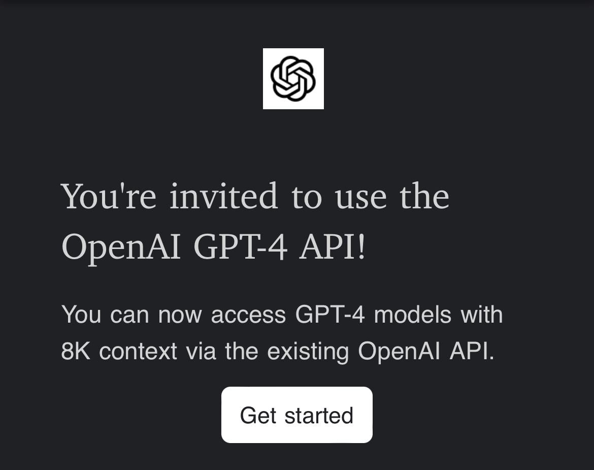Click "OpenAI" in the large heading
Image resolution: width=594 pixels, height=470 pixels.
pos(121,247)
